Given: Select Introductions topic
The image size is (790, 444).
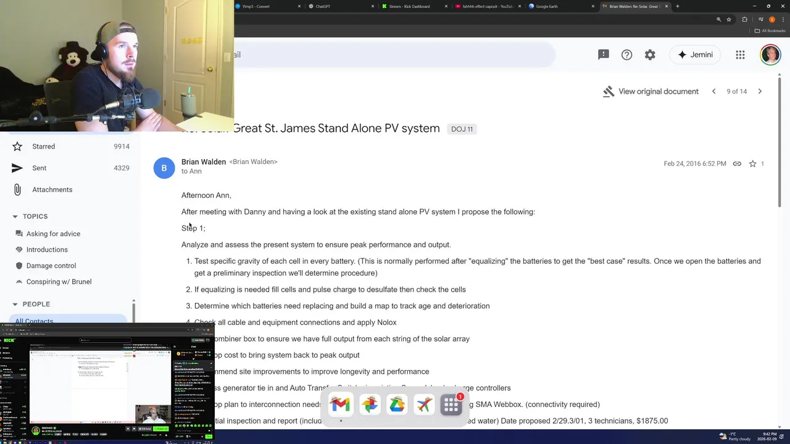Looking at the screenshot, I should pos(47,250).
